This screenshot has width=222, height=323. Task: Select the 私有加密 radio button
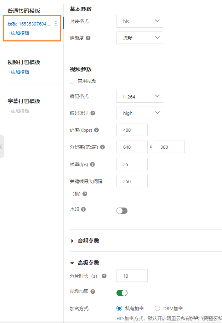119,308
